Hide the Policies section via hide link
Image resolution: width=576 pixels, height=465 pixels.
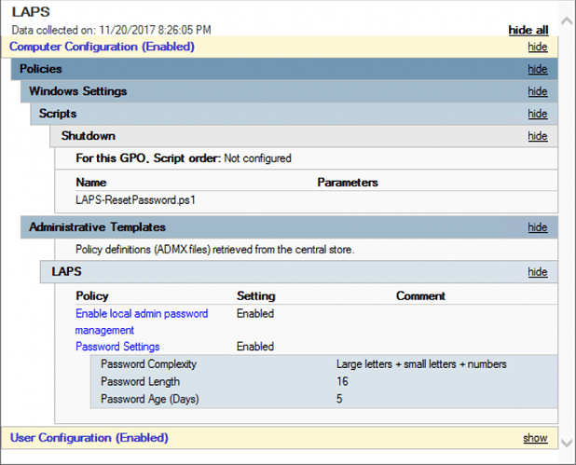pos(537,69)
